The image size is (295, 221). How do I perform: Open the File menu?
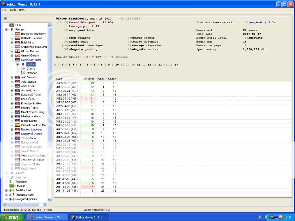pyautogui.click(x=4, y=10)
